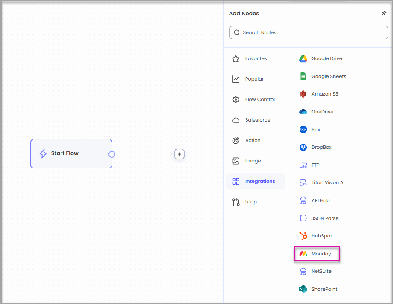Click the Box logo icon

click(x=303, y=130)
